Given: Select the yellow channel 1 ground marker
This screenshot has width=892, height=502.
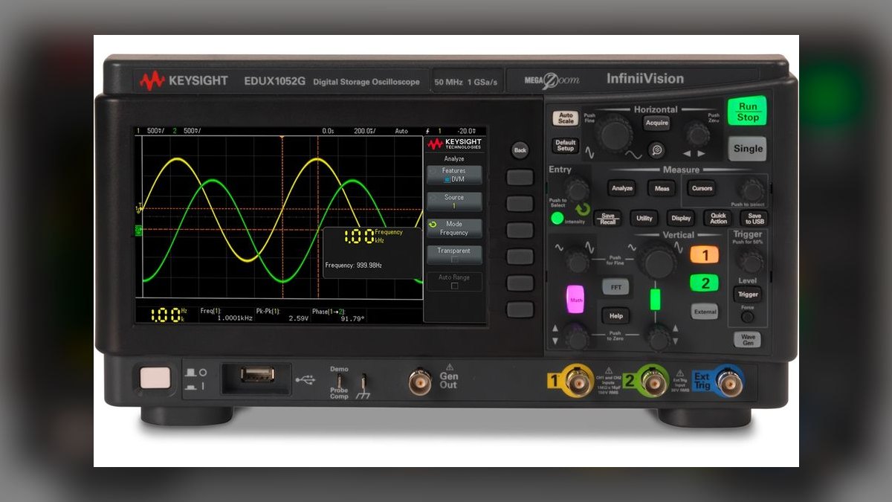Looking at the screenshot, I should point(138,210).
